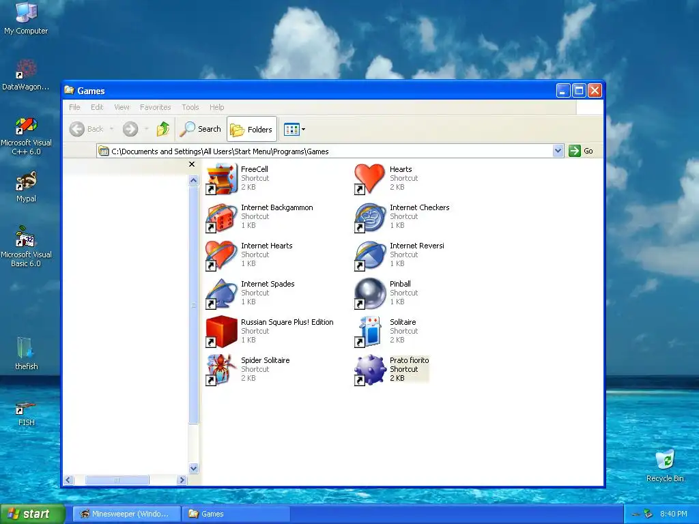The image size is (699, 524).
Task: Expand the address bar dropdown arrow
Action: pyautogui.click(x=558, y=151)
